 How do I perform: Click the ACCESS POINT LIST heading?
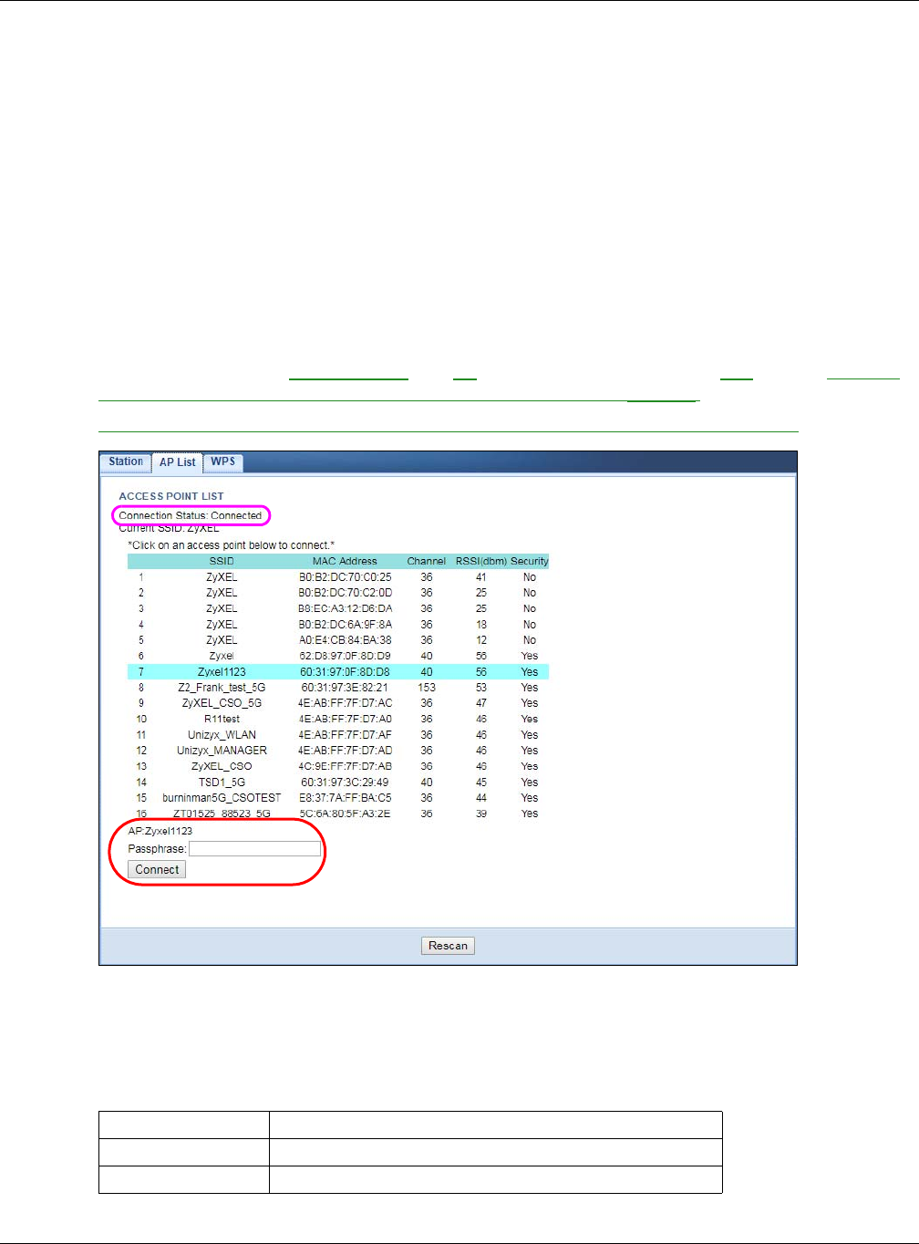click(x=171, y=496)
